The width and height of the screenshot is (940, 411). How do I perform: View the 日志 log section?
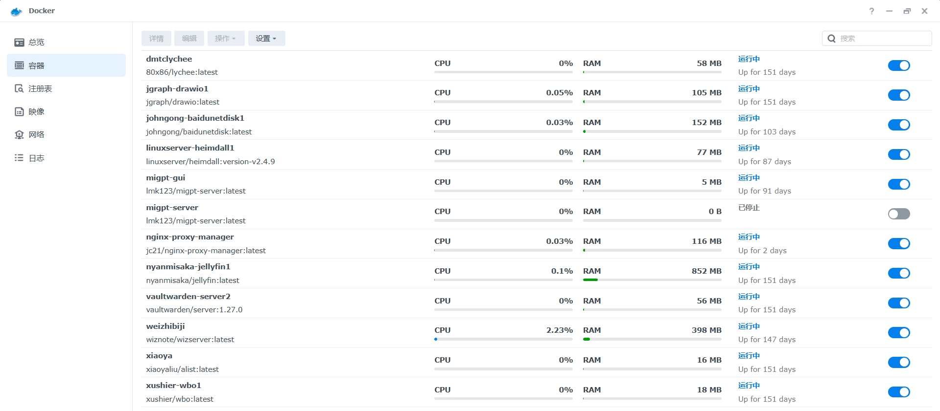point(66,158)
